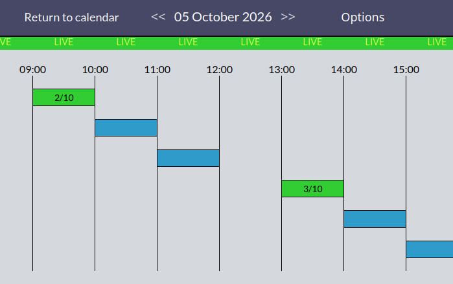The image size is (453, 284).
Task: Select the blue slot starting at 10:00
Action: [126, 127]
